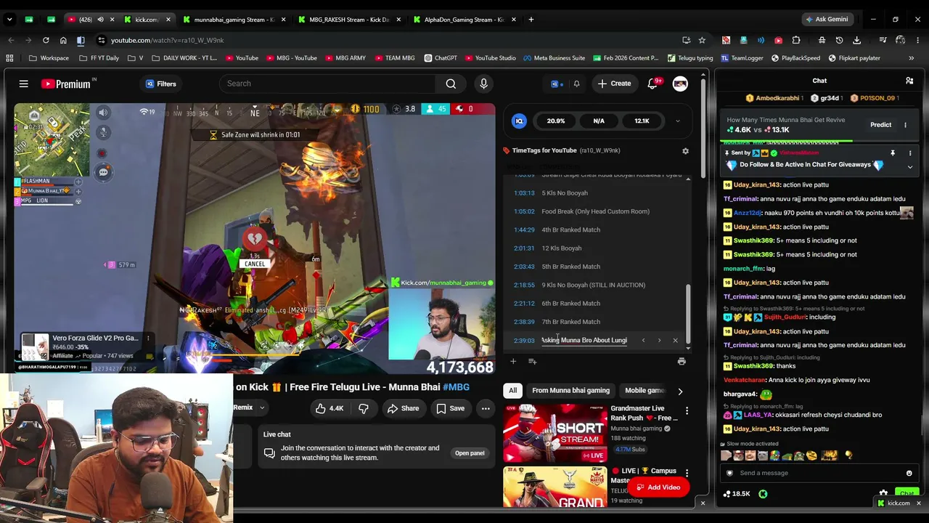
Task: Open menu for Grandmaster Live Rank Push video
Action: (687, 412)
